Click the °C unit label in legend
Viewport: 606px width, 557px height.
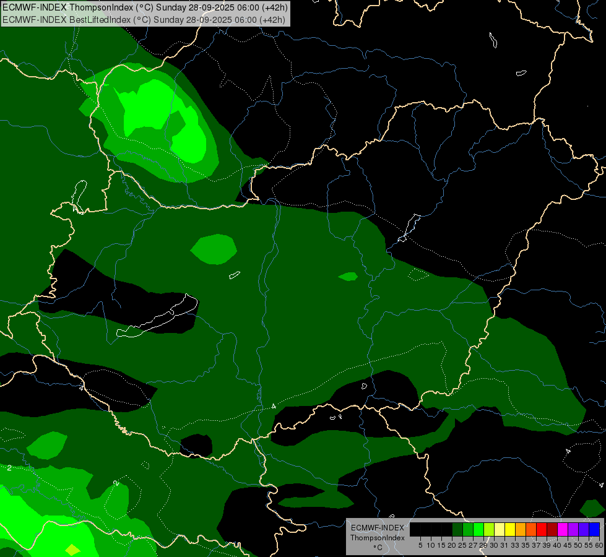[377, 547]
